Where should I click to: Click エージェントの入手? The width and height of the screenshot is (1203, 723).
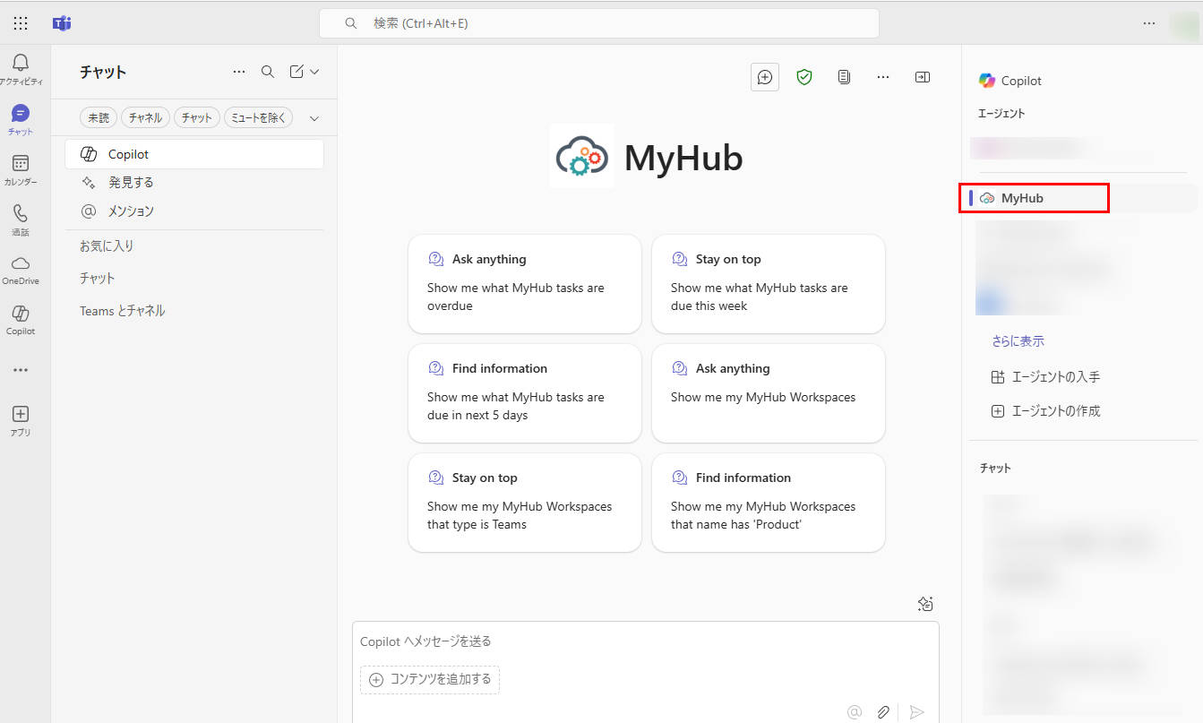(1045, 377)
